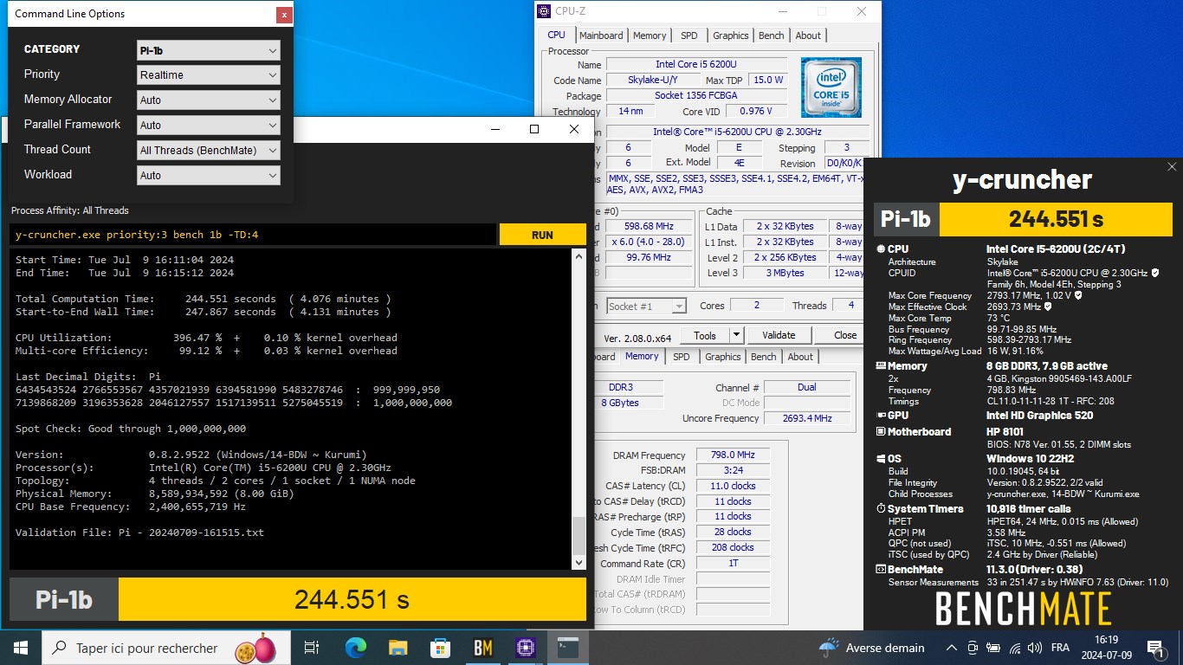Click the shield beside Max Core Frequency
The height and width of the screenshot is (665, 1183).
(x=1077, y=295)
